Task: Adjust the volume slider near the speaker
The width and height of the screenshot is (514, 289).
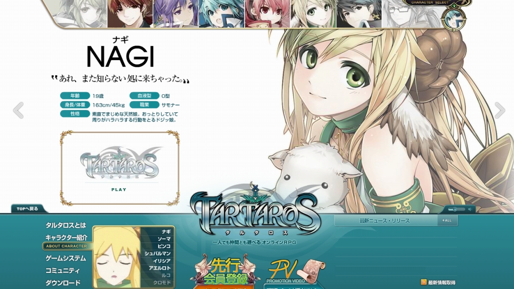Action: [456, 209]
